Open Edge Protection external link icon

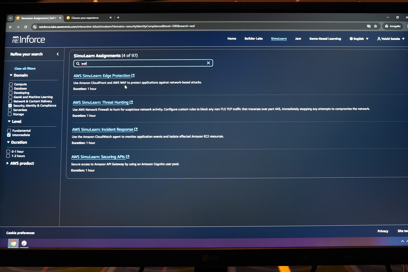[133, 75]
